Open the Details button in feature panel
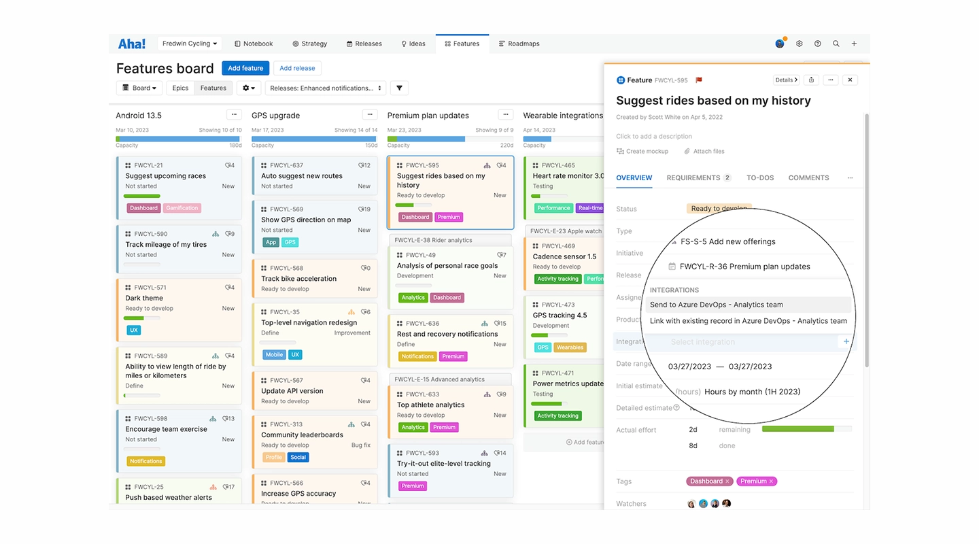979x544 pixels. [x=786, y=80]
